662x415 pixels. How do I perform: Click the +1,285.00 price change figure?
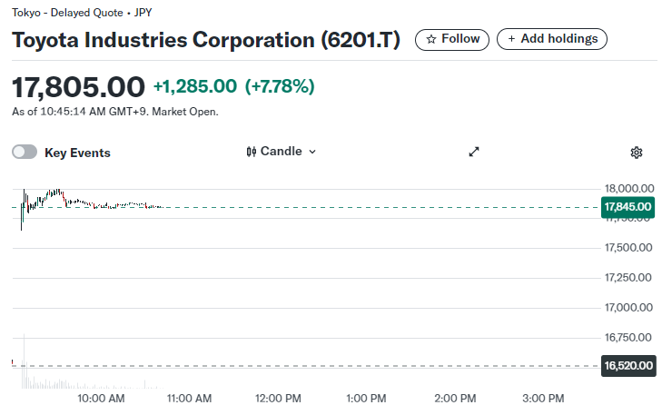point(194,86)
